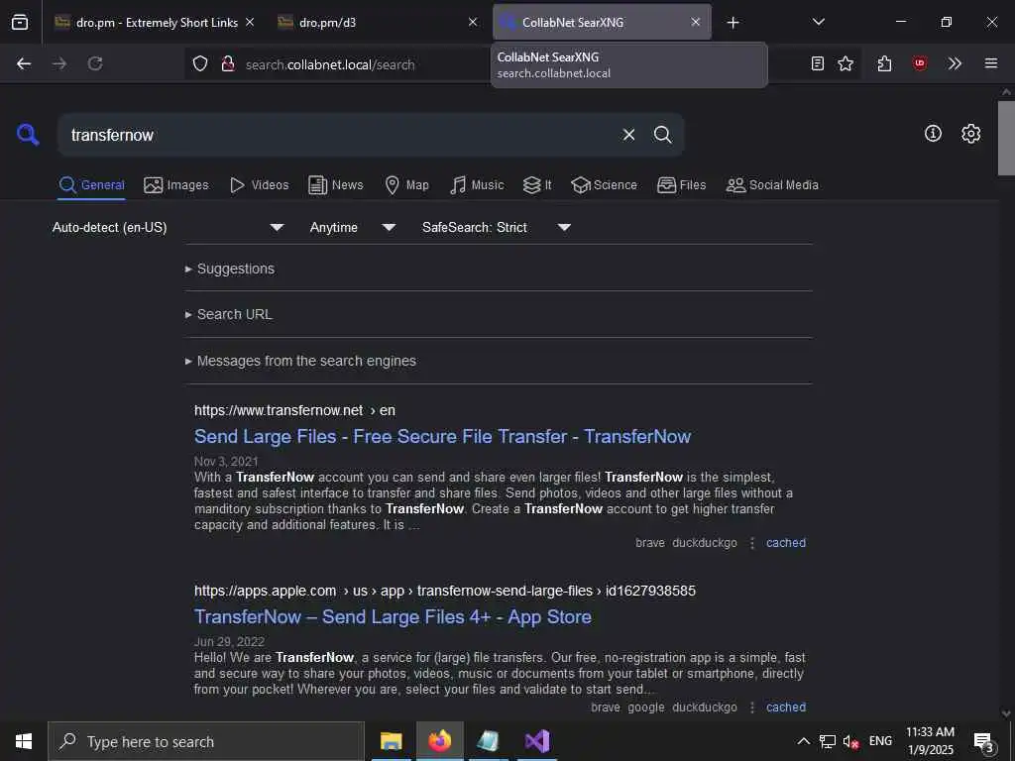Open the notification center icon
This screenshot has width=1015, height=761.
984,742
